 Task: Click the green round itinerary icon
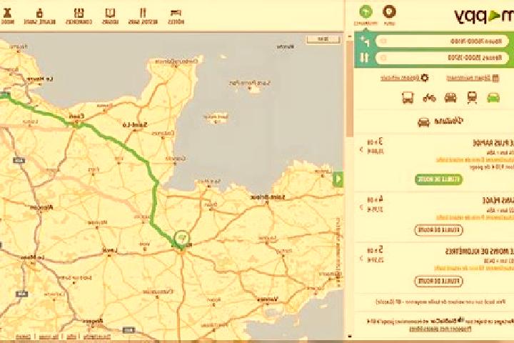tap(366, 12)
